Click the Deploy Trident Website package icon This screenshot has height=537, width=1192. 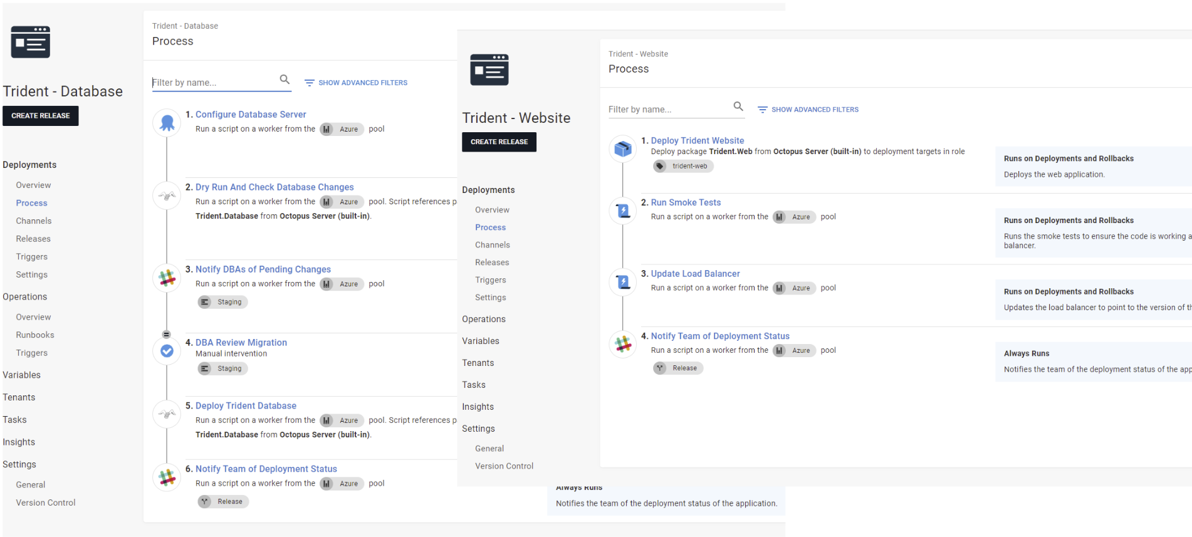click(x=622, y=149)
